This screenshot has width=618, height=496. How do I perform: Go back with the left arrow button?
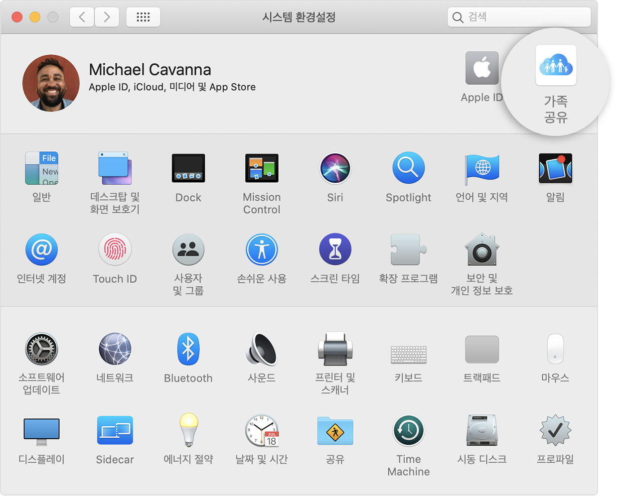[82, 17]
